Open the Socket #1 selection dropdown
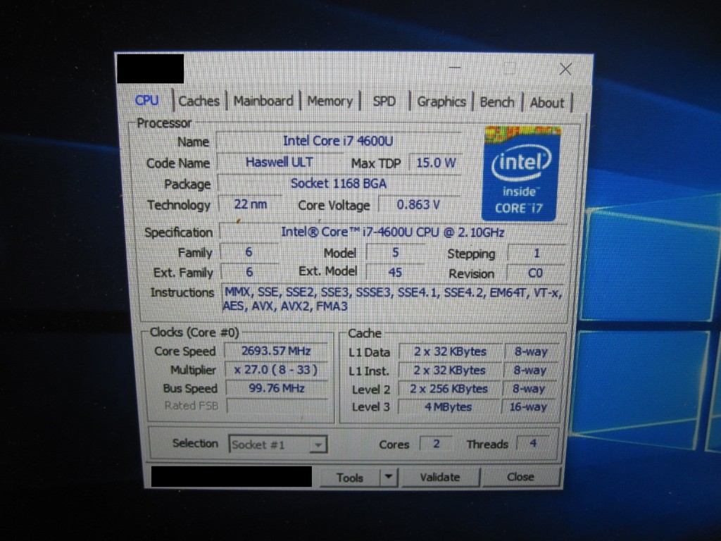This screenshot has width=721, height=541. click(277, 444)
